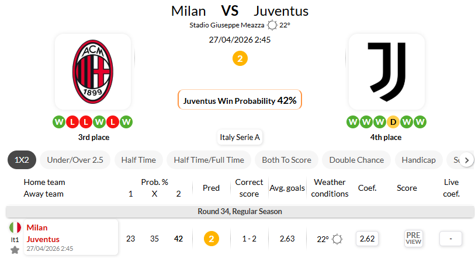Select the Both To Score tab
This screenshot has width=475, height=259.
click(x=286, y=160)
